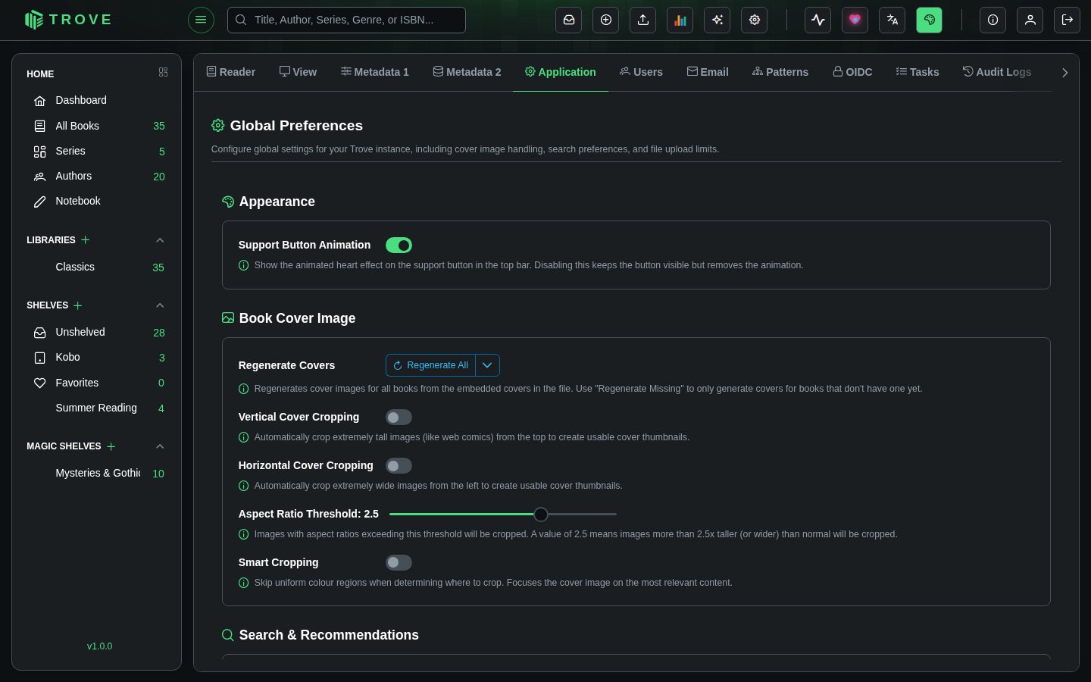The image size is (1091, 682).
Task: Open the Audit Logs tab
Action: pos(997,72)
